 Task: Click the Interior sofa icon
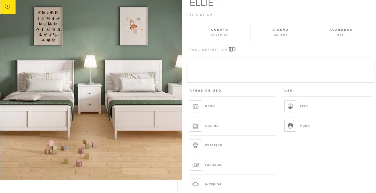195,184
